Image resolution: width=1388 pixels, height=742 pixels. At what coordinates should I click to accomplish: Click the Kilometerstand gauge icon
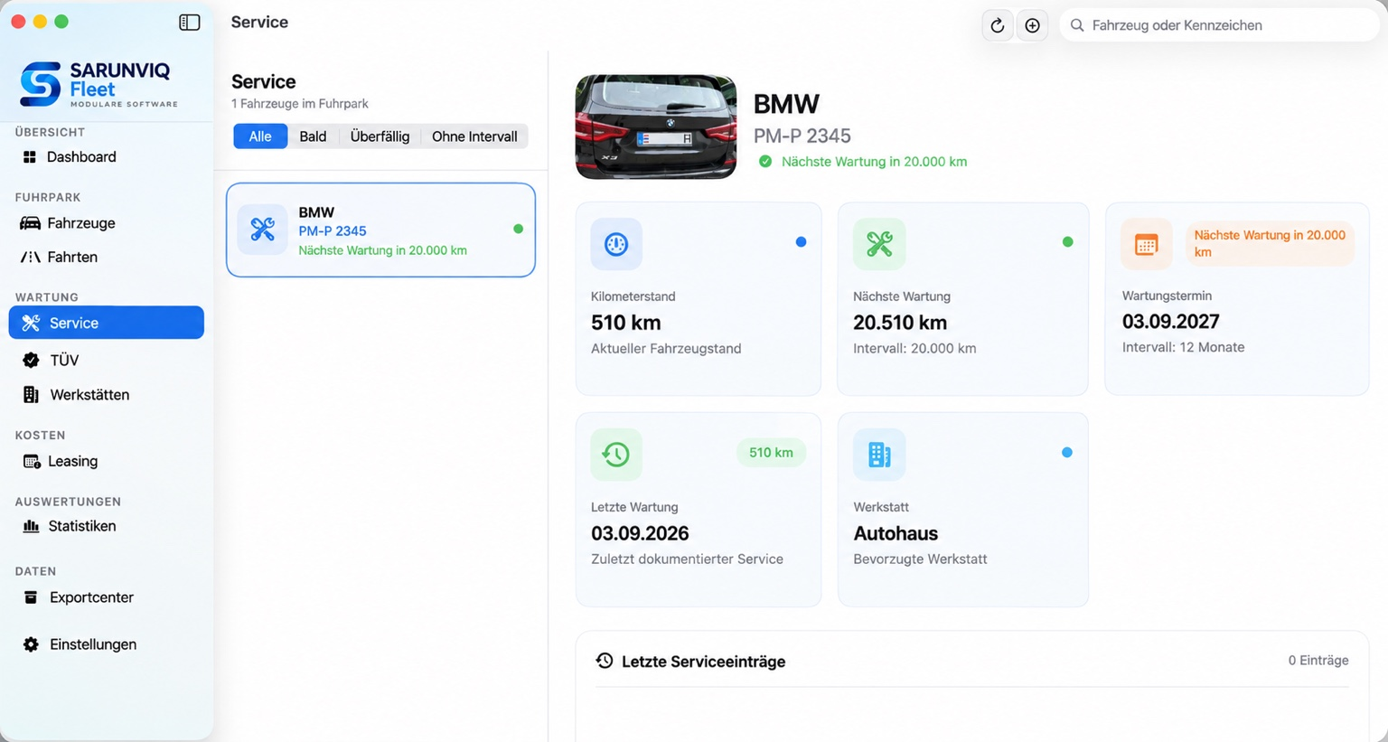616,244
